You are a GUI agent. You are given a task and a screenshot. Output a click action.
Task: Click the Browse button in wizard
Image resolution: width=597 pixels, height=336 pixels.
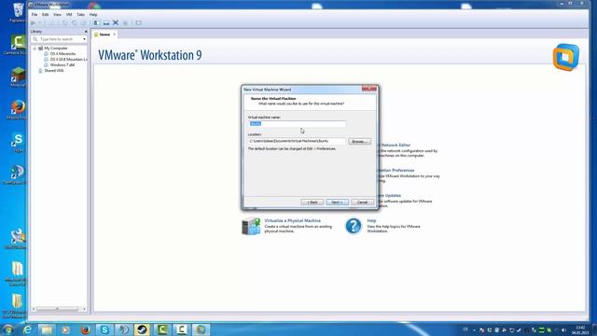(x=359, y=141)
